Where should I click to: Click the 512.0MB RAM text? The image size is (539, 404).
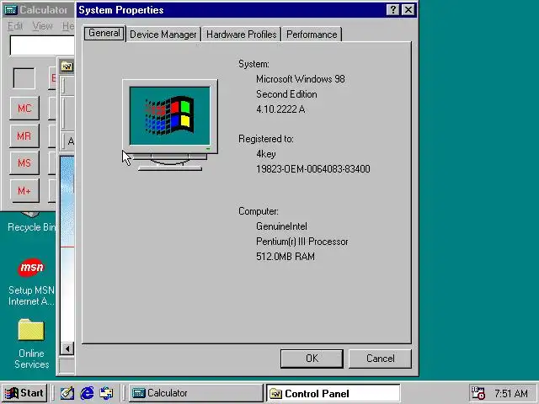click(286, 257)
